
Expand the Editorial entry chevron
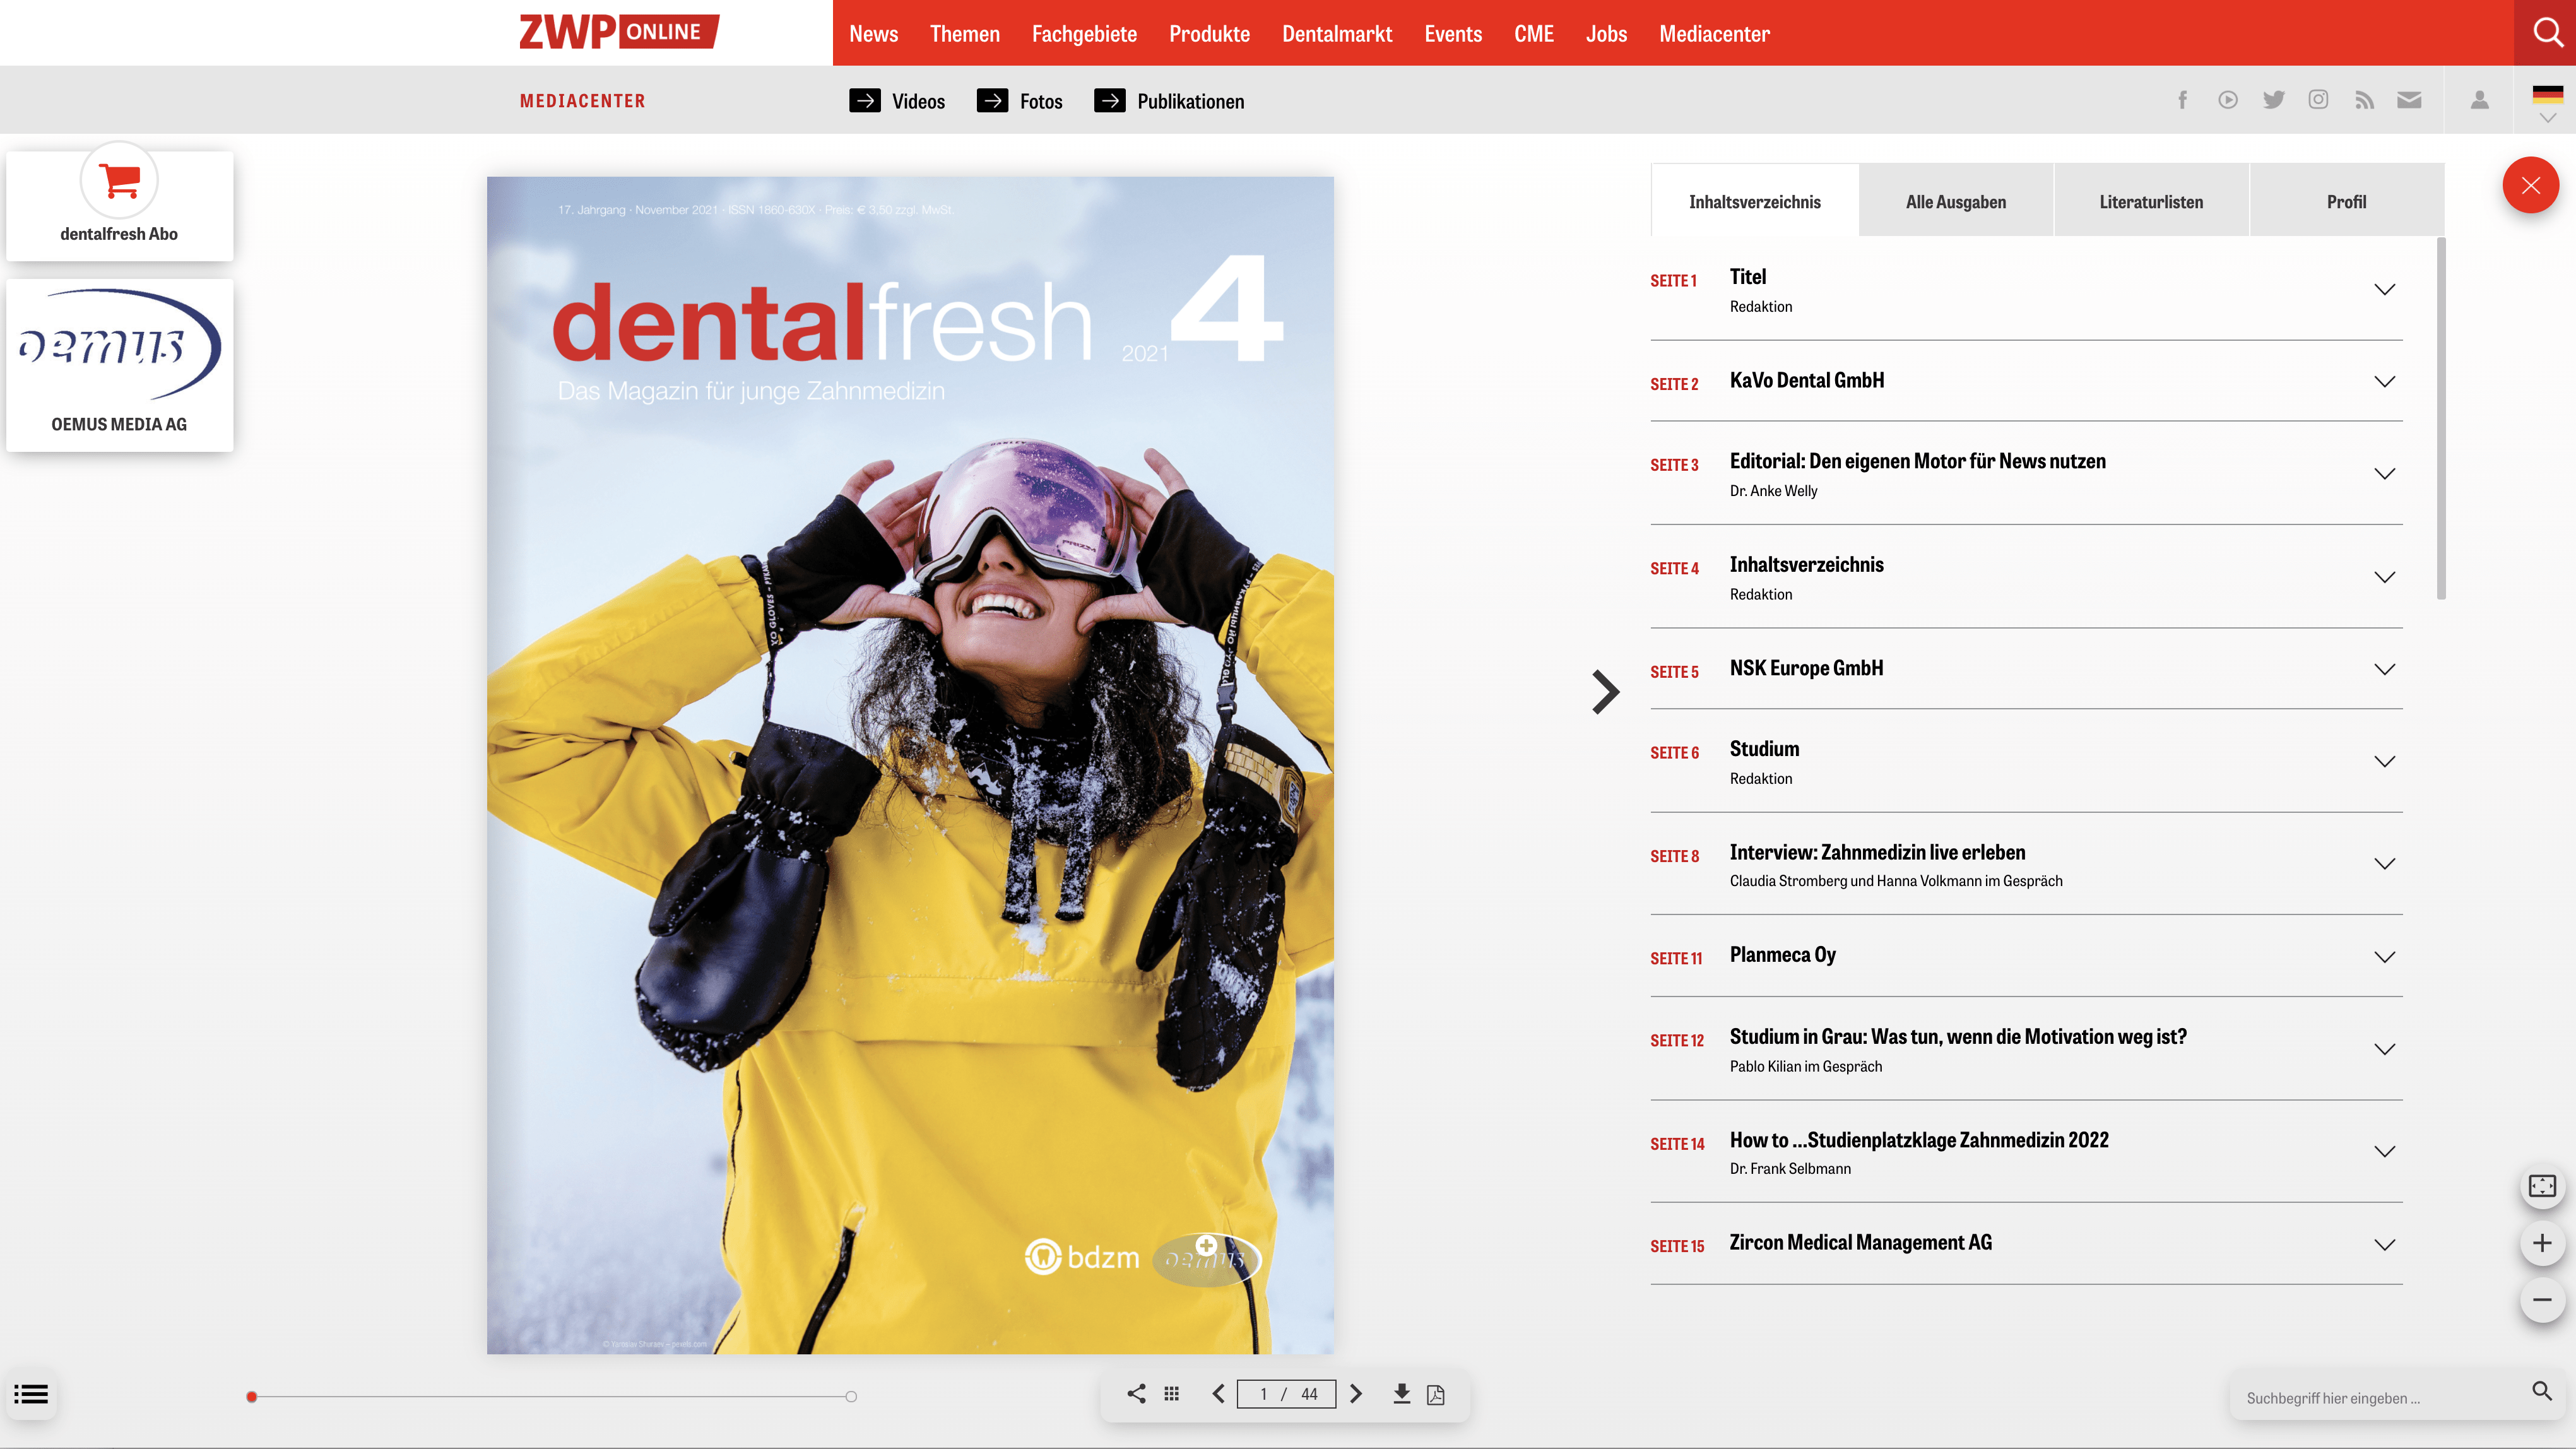pyautogui.click(x=2384, y=474)
